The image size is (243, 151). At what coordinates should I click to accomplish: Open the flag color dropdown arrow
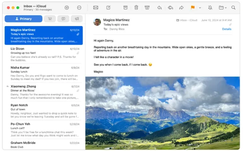[200, 8]
